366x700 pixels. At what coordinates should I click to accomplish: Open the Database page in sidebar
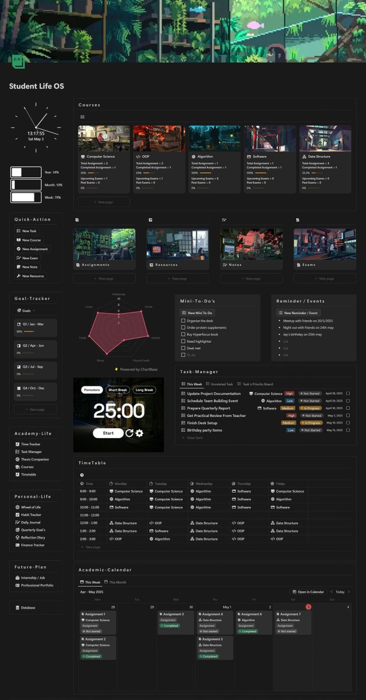pyautogui.click(x=25, y=607)
